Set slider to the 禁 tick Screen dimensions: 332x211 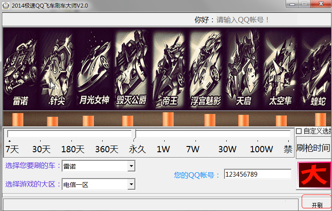coord(289,141)
